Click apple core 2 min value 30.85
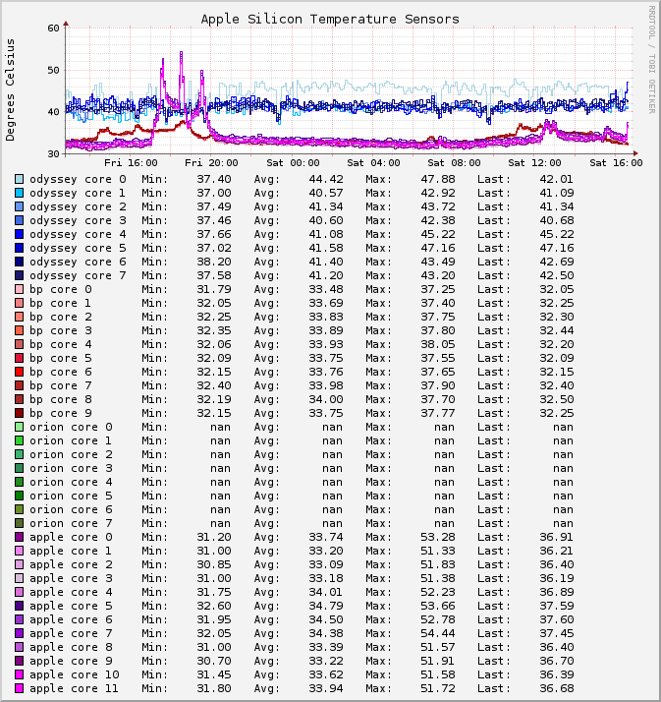The image size is (661, 702). pyautogui.click(x=214, y=565)
